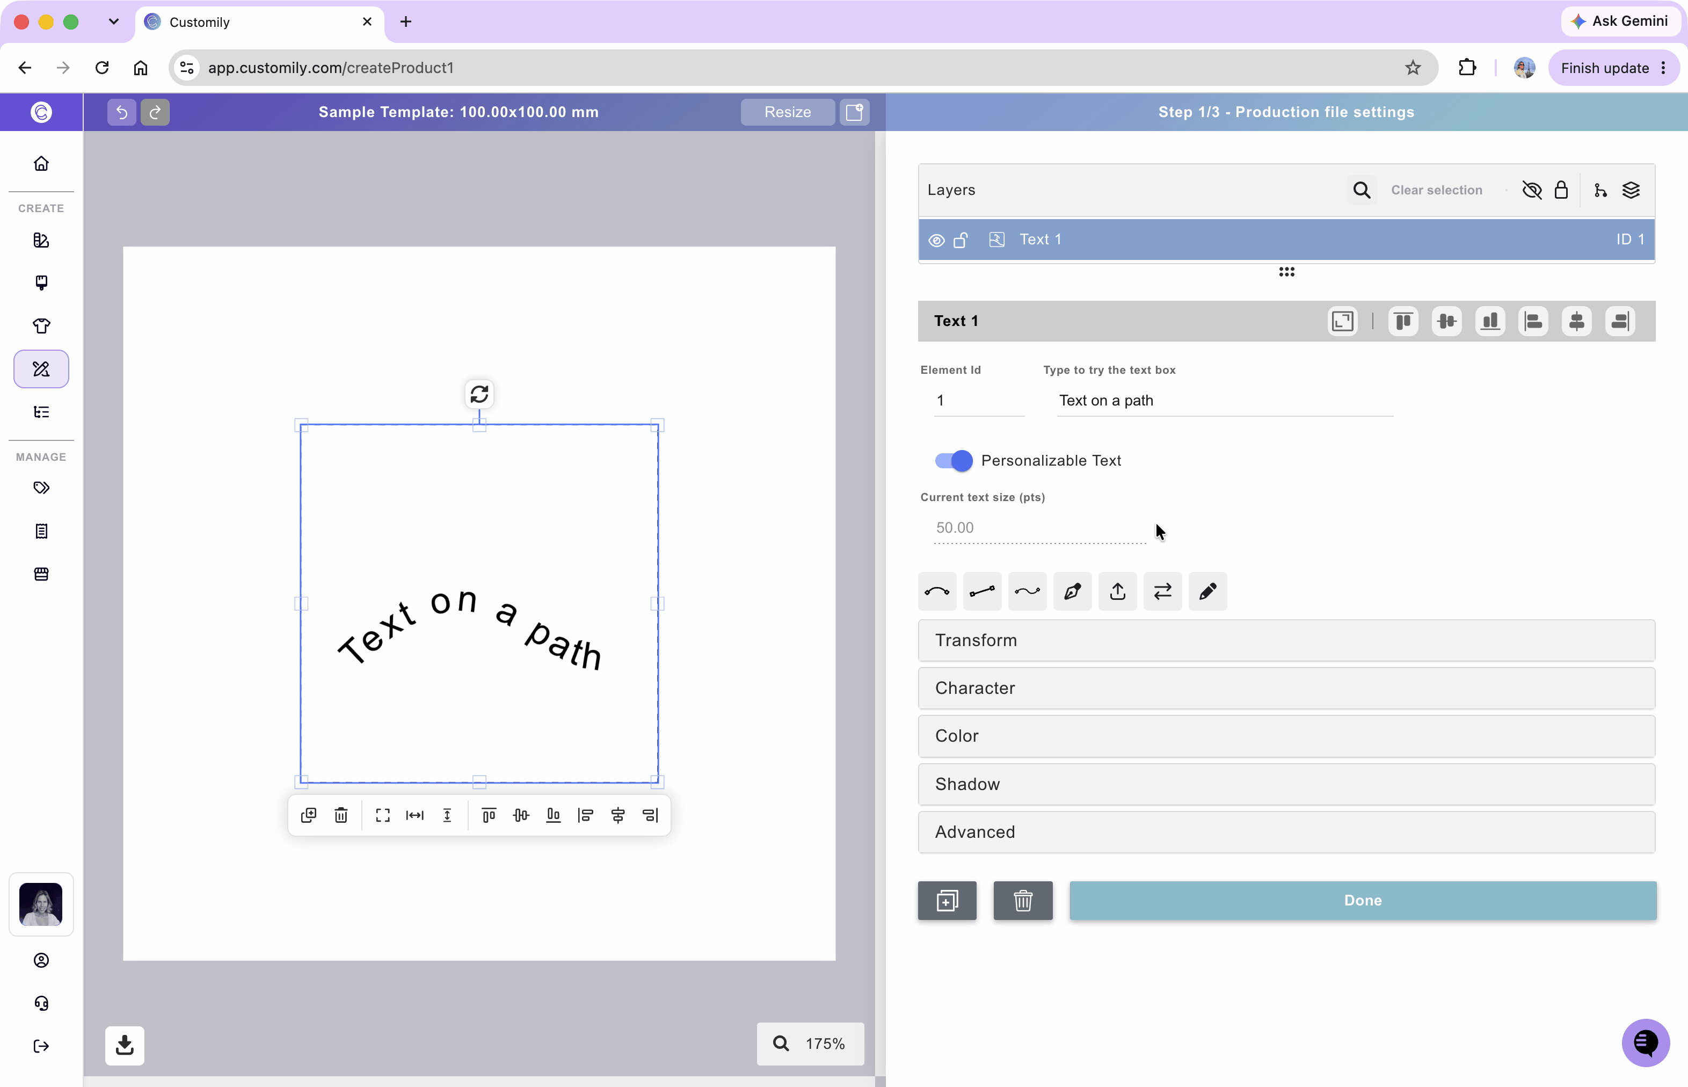Toggle Personalizable Text switch
Screen dimensions: 1688x1087
[x=954, y=461]
